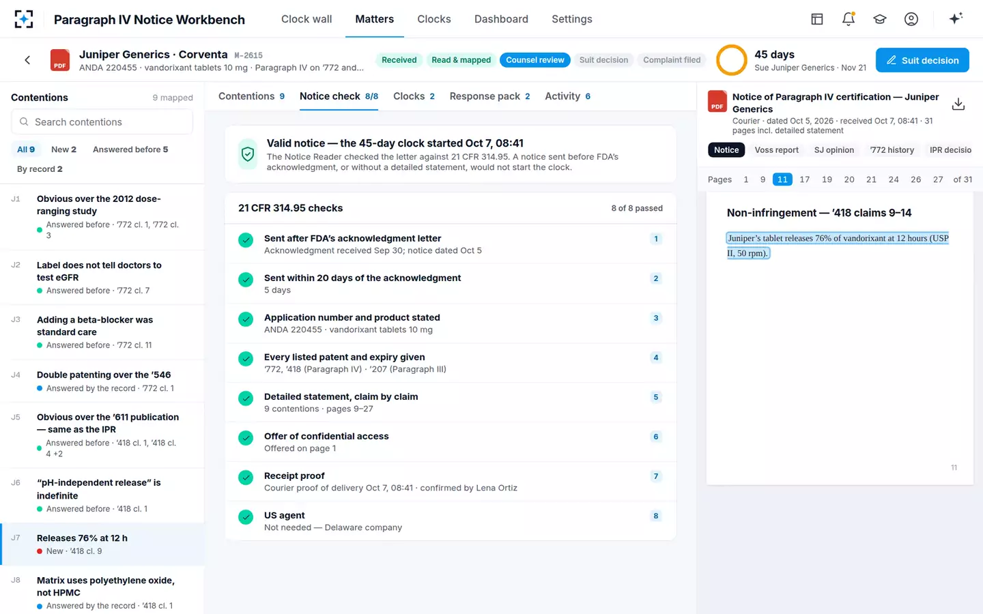
Task: Filter contentions by Answered before 5
Action: pos(130,149)
